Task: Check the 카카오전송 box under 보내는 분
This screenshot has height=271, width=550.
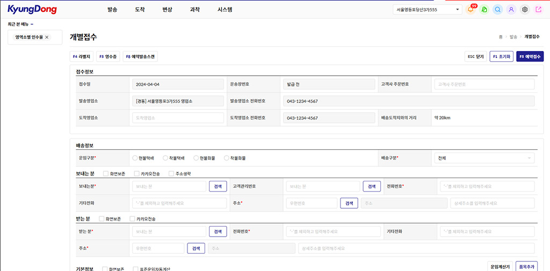Action: [137, 173]
